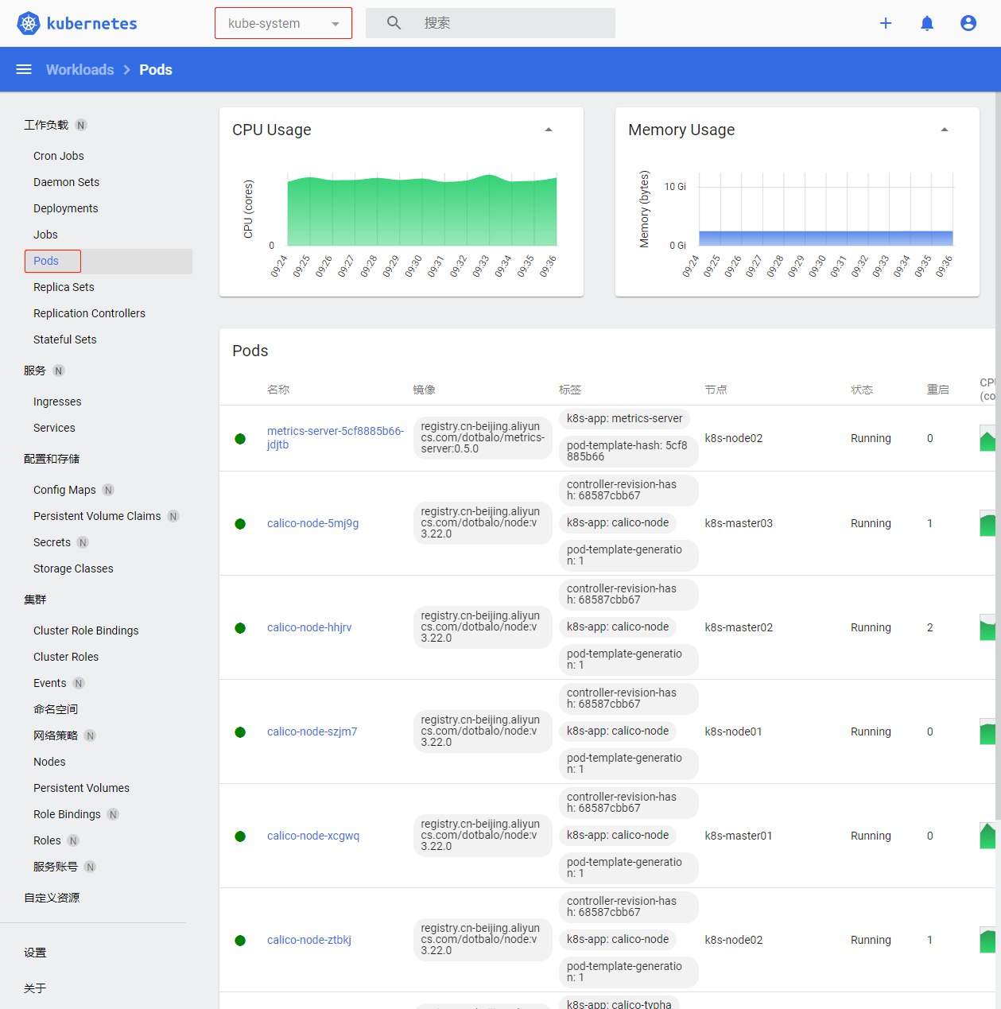Image resolution: width=1001 pixels, height=1009 pixels.
Task: Open the kube-system namespace dropdown
Action: 283,23
